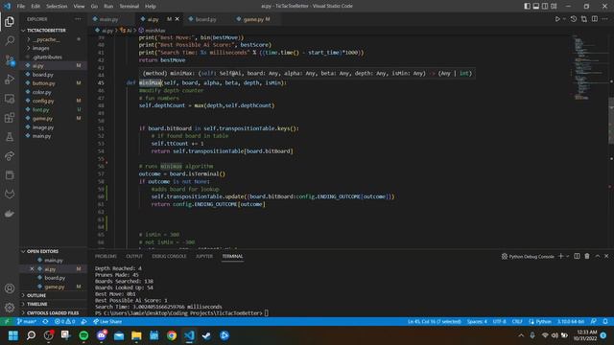Viewport: 614px width, 345px height.
Task: Switch to Debug Console panel tab
Action: tap(169, 256)
